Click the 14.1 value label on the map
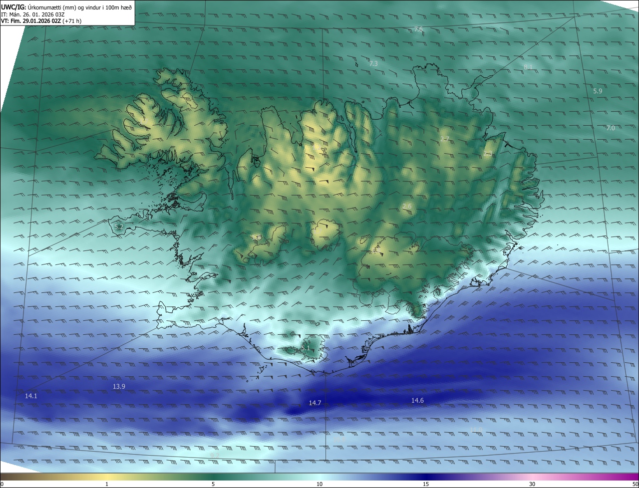The image size is (639, 488). (x=31, y=396)
